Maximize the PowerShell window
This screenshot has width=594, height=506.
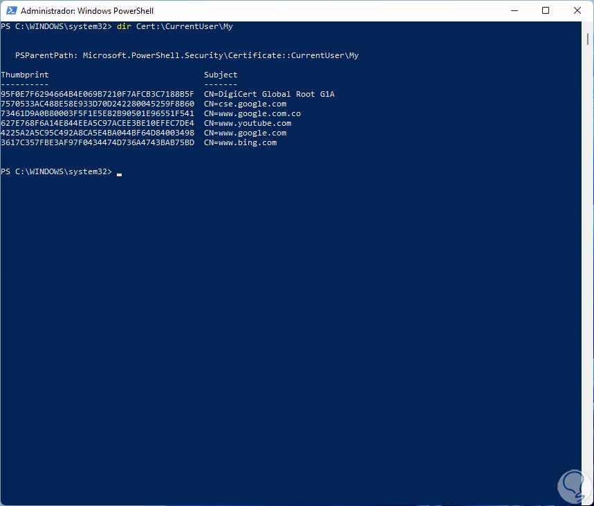pos(546,10)
